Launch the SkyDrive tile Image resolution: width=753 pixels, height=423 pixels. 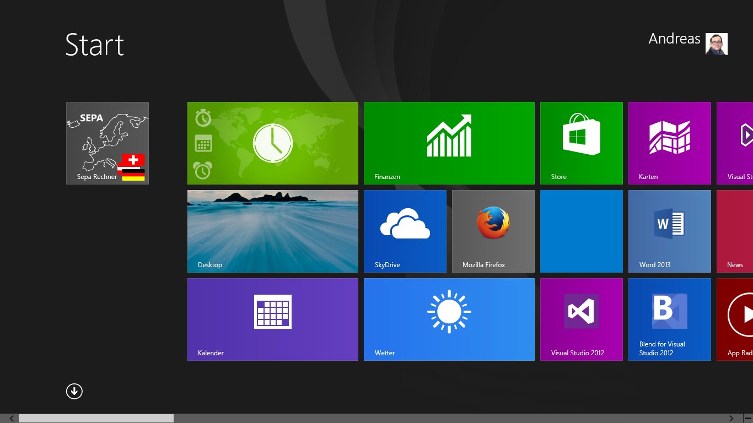pos(405,231)
